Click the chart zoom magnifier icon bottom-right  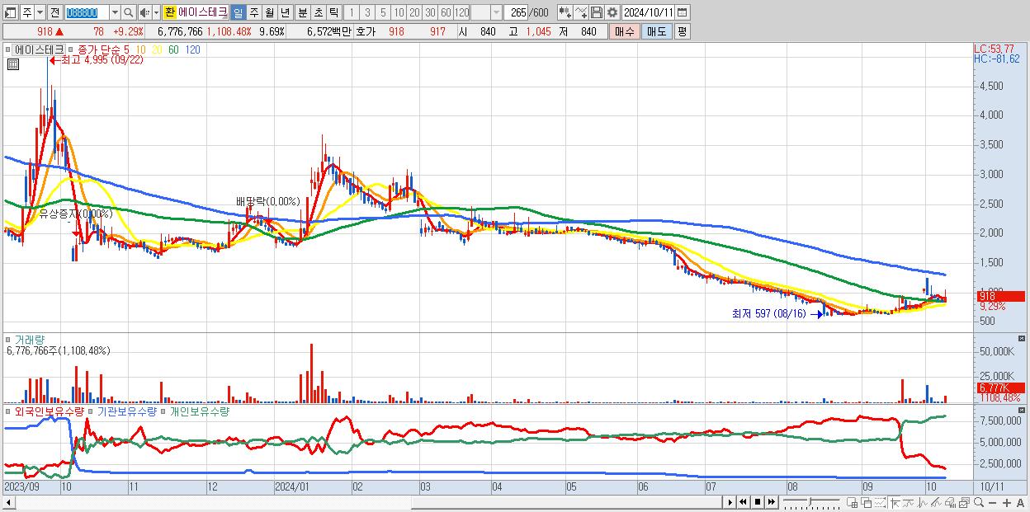pos(979,502)
